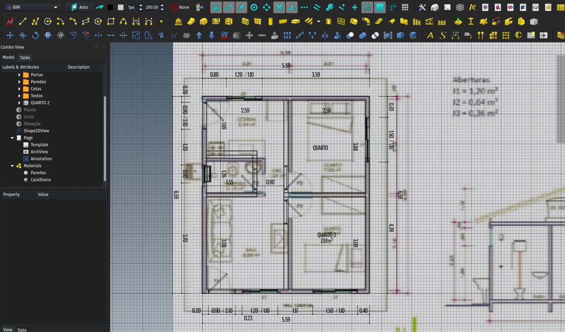
Task: Select the Pipe tool
Action: coord(354,21)
